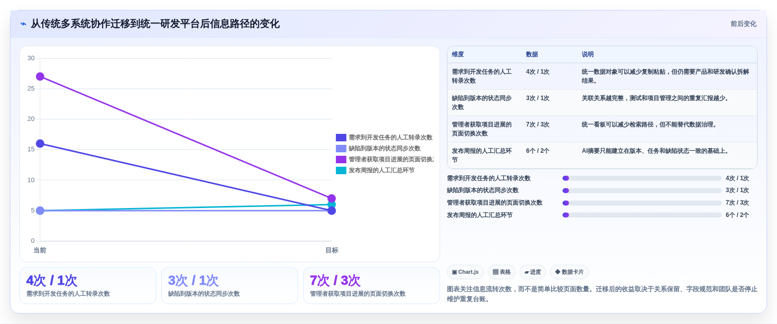Click table cell 6个 / 2个

538,151
